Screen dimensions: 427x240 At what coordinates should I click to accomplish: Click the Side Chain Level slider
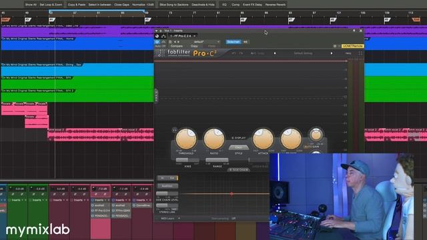167,194
